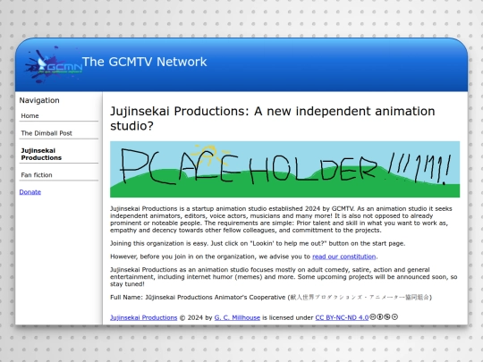Follow the footer Jujinsekai Productions link

[143, 317]
